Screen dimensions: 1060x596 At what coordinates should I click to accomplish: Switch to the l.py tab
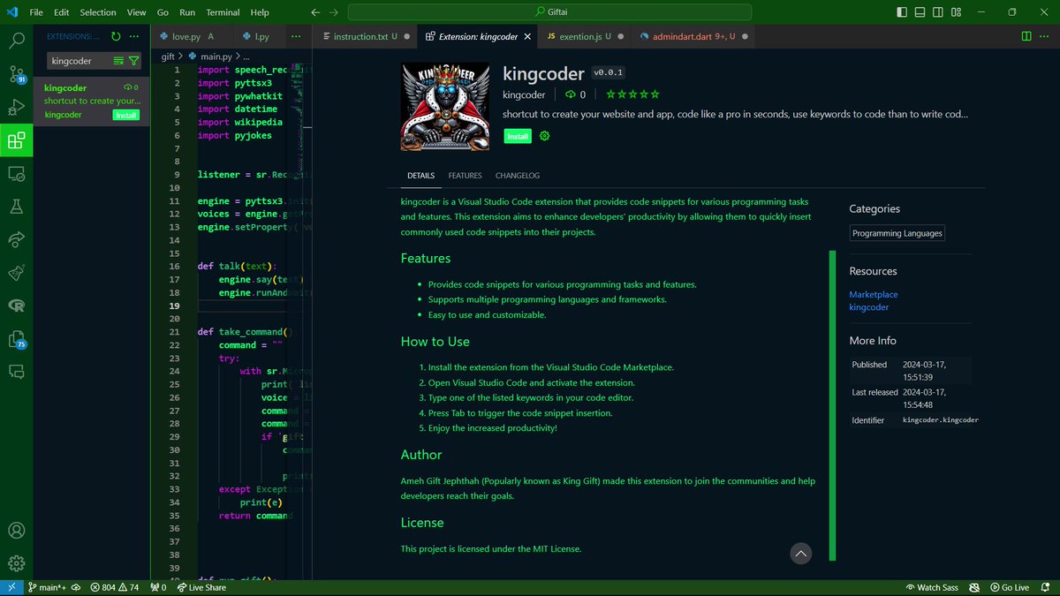tap(258, 36)
